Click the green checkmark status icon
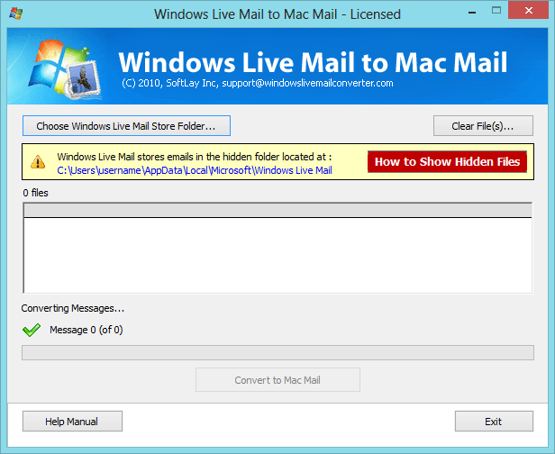 tap(32, 330)
